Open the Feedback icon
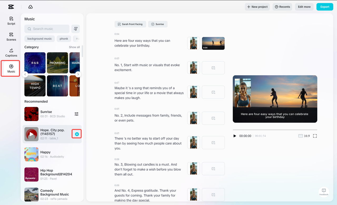 [x=324, y=192]
